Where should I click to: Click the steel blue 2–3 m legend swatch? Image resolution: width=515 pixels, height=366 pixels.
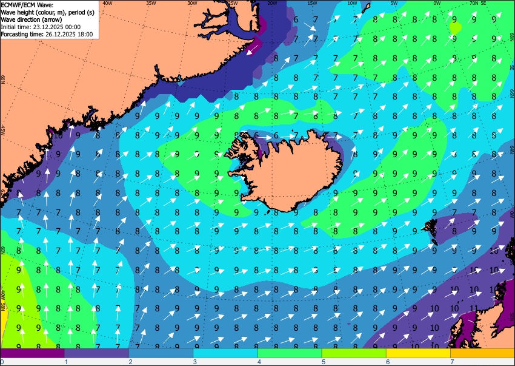tap(161, 353)
